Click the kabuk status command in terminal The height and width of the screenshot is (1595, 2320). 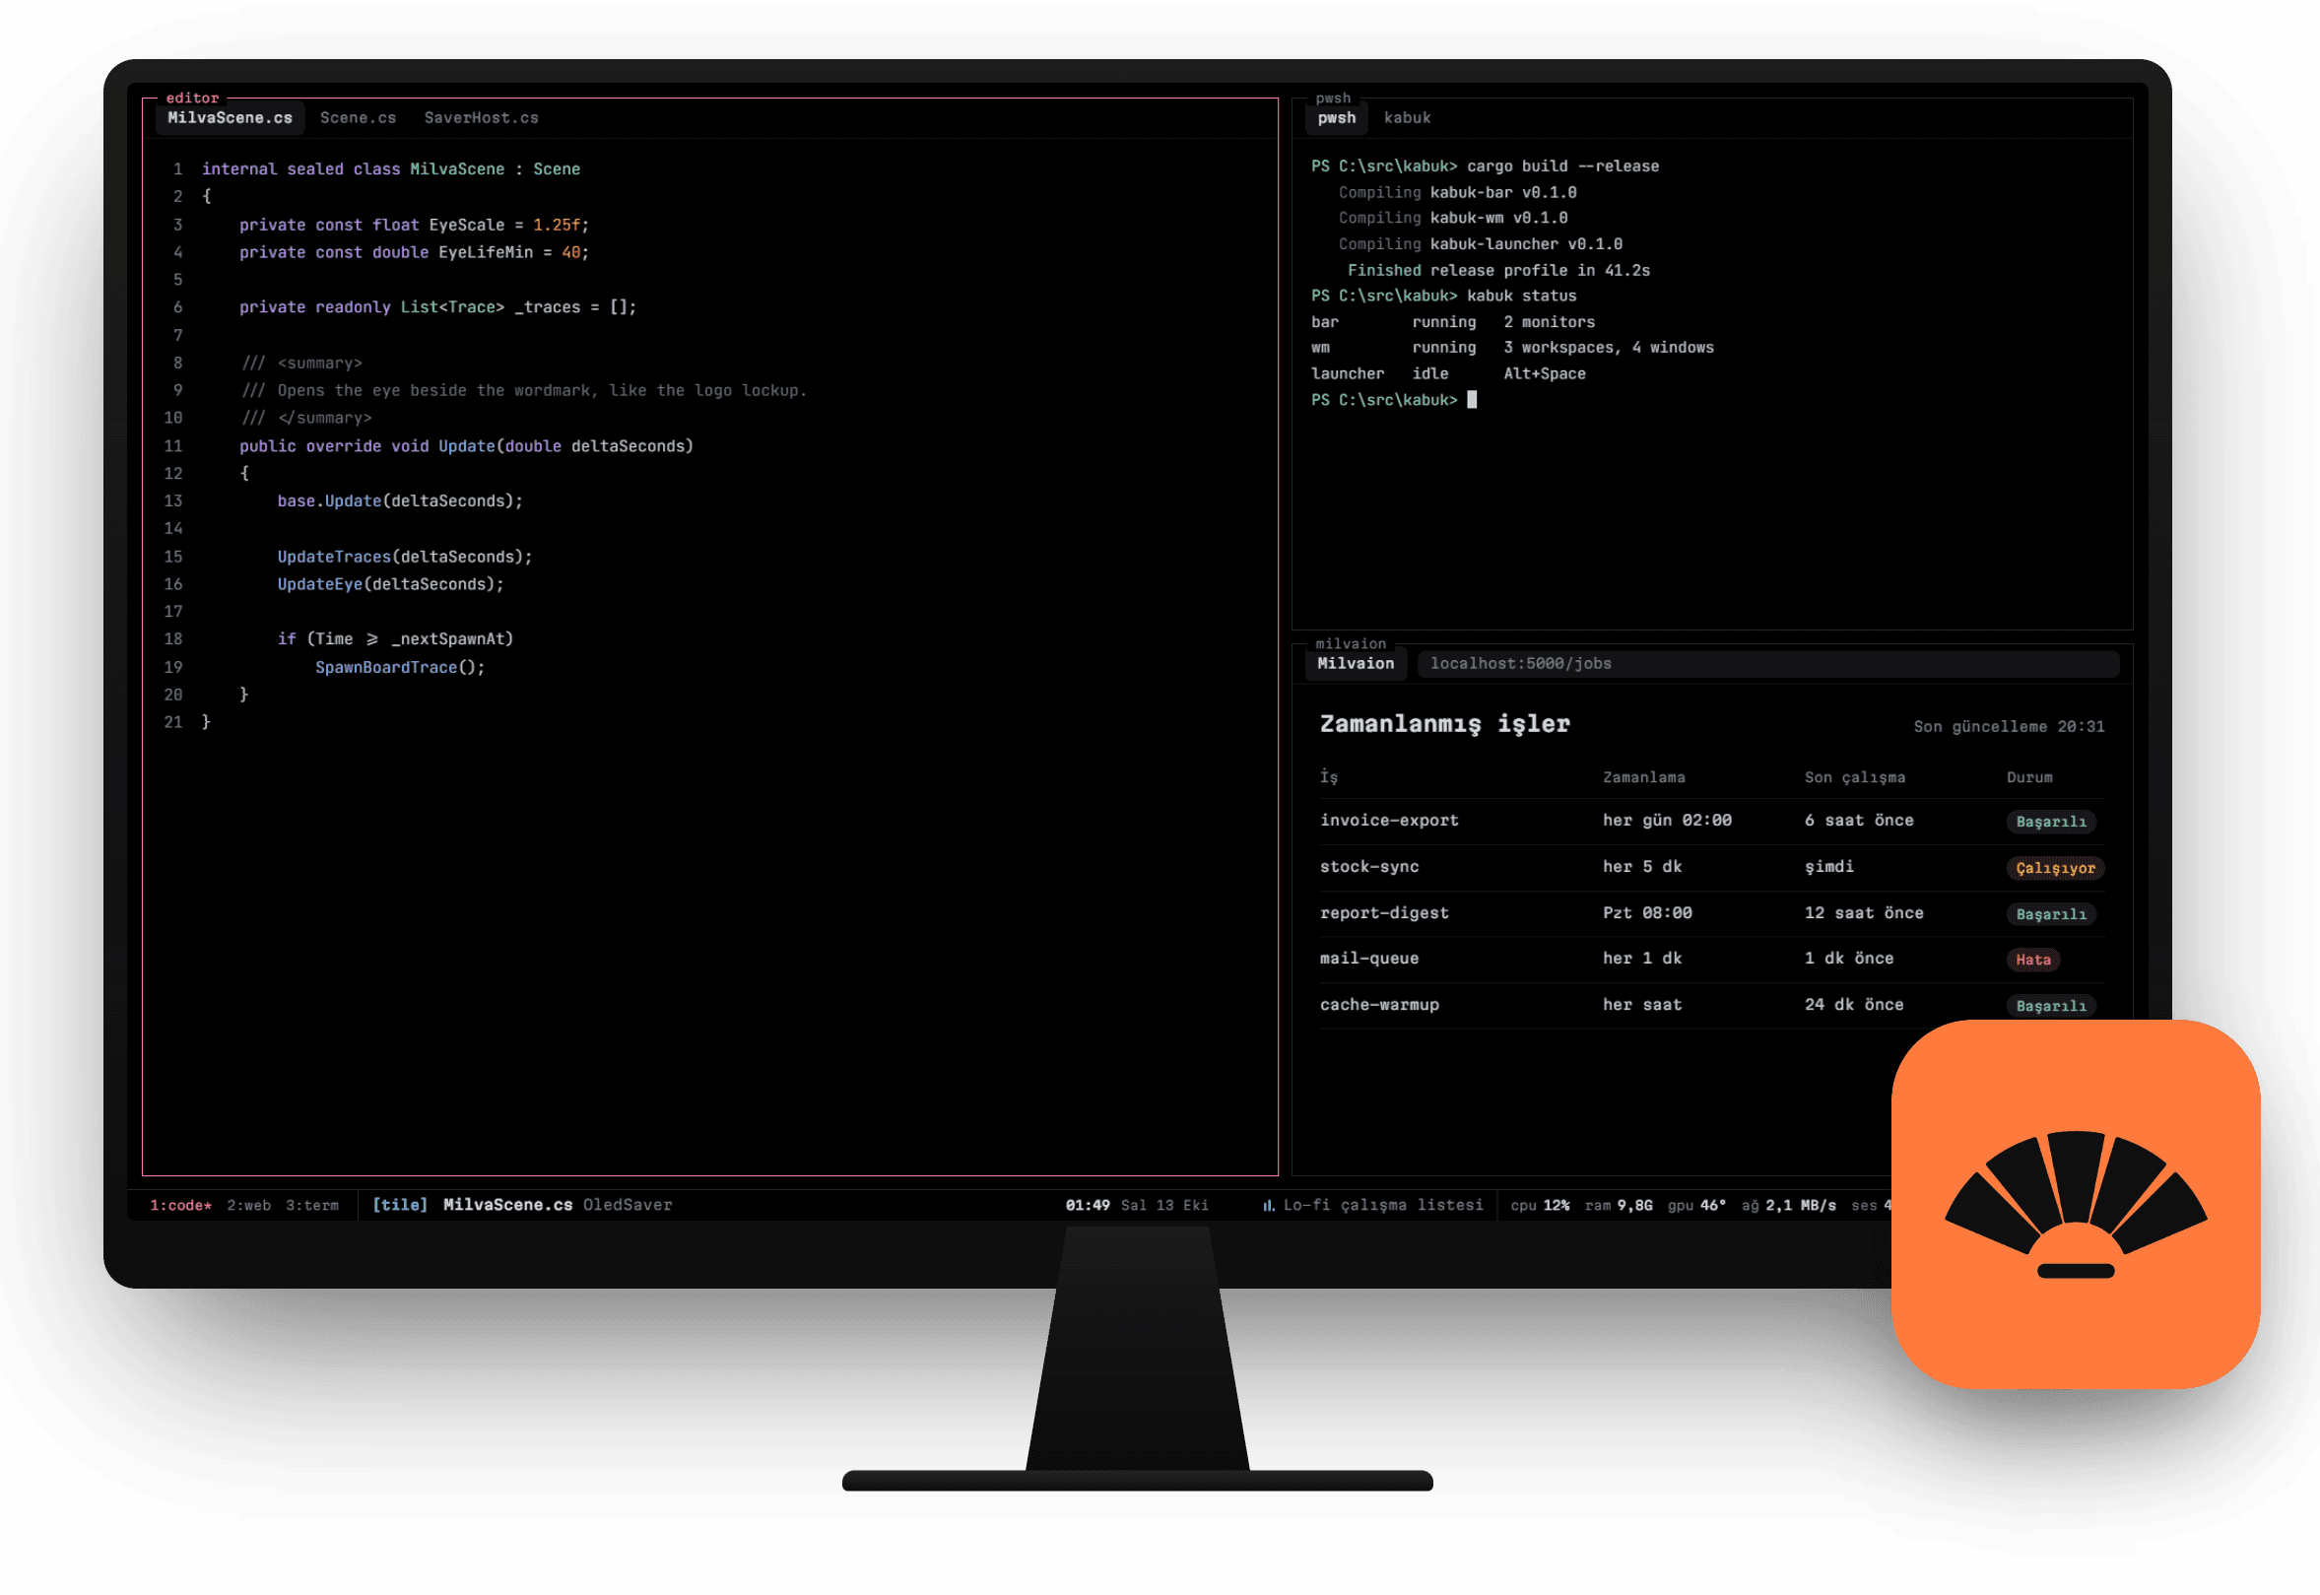(x=1521, y=296)
